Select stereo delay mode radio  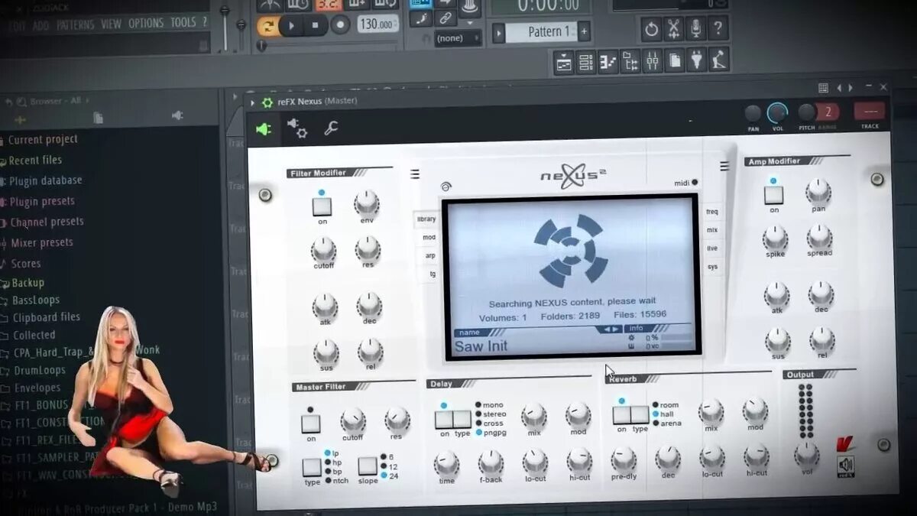tap(479, 414)
